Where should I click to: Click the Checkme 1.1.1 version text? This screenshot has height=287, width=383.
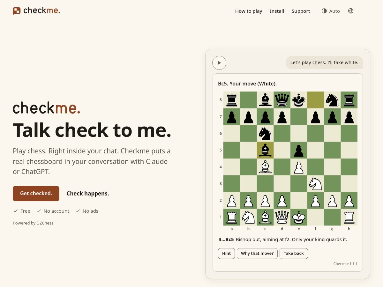(345, 264)
